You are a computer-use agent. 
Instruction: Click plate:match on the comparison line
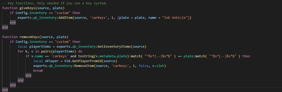click(x=194, y=56)
